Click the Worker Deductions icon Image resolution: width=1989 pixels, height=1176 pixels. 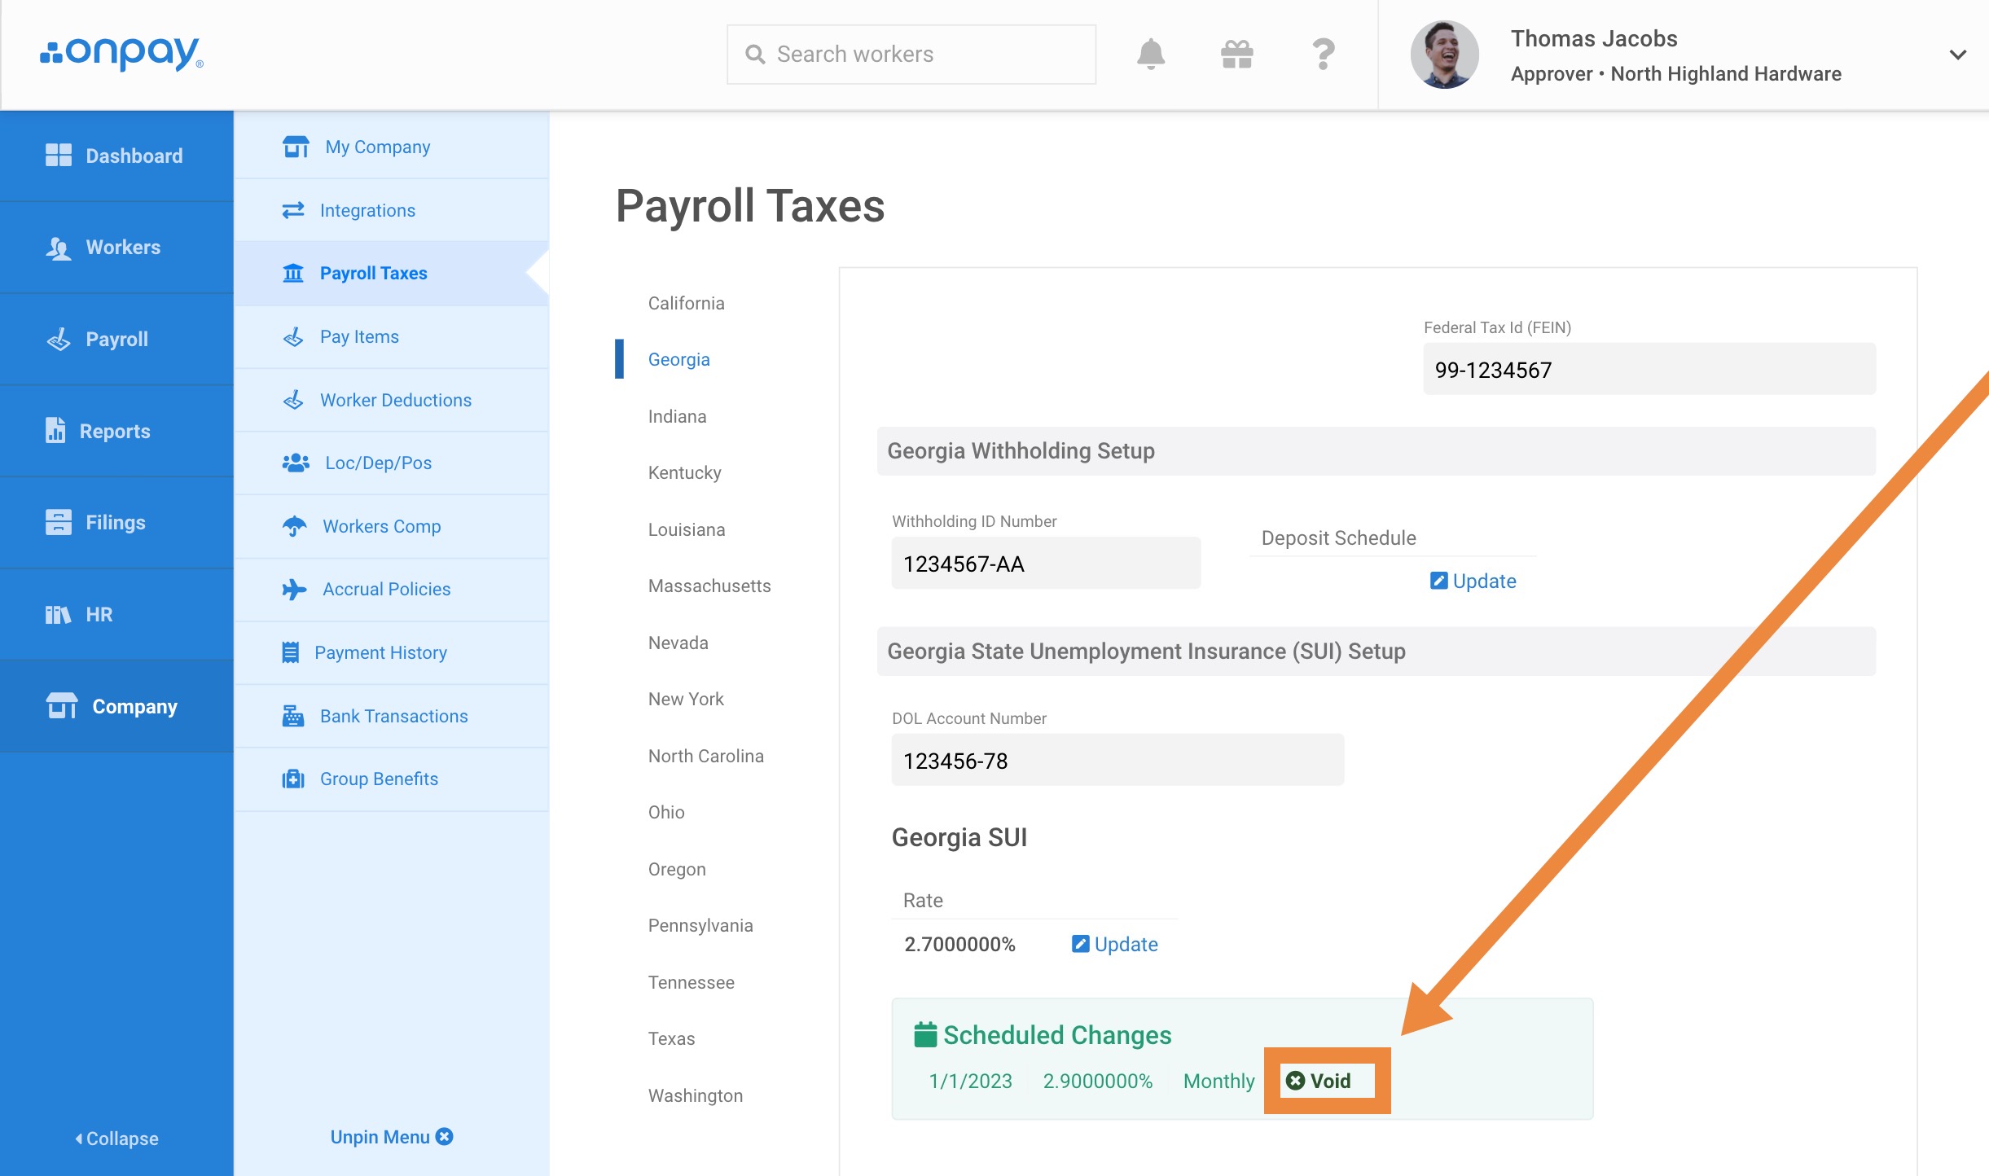point(293,400)
